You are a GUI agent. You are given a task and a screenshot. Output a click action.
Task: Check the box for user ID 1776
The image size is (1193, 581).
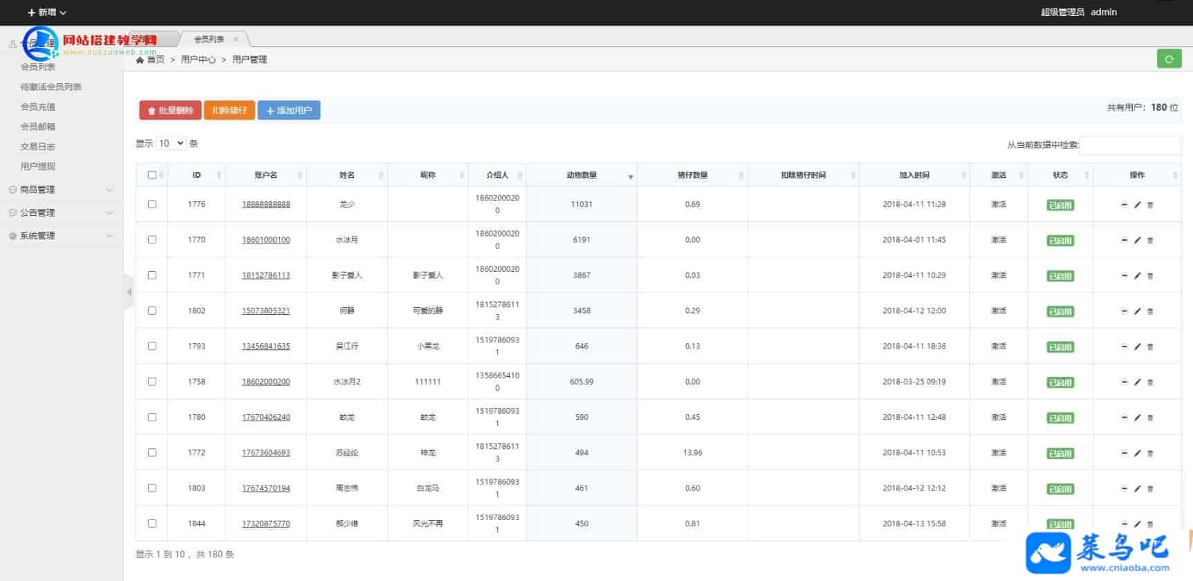tap(152, 204)
